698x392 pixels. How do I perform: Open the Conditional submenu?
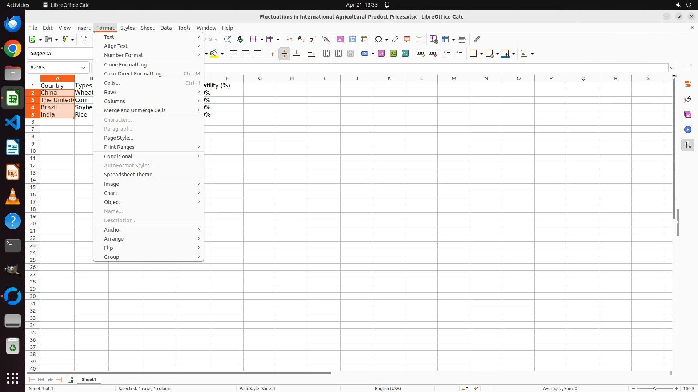coord(118,156)
